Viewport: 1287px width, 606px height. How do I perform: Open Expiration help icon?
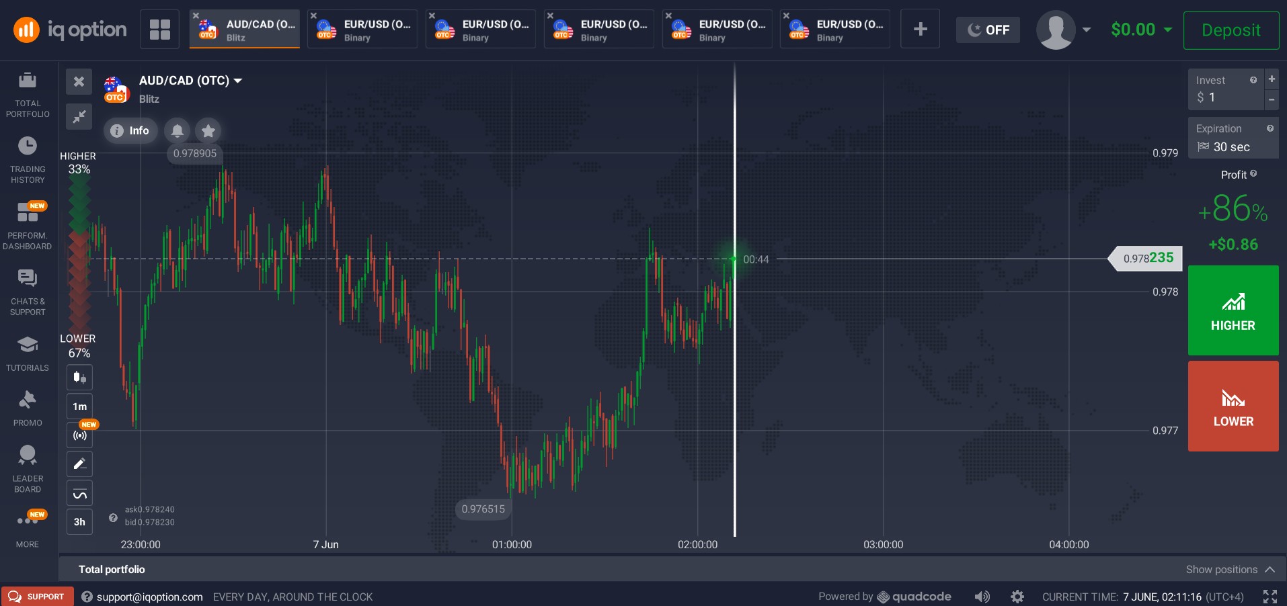[x=1270, y=128]
